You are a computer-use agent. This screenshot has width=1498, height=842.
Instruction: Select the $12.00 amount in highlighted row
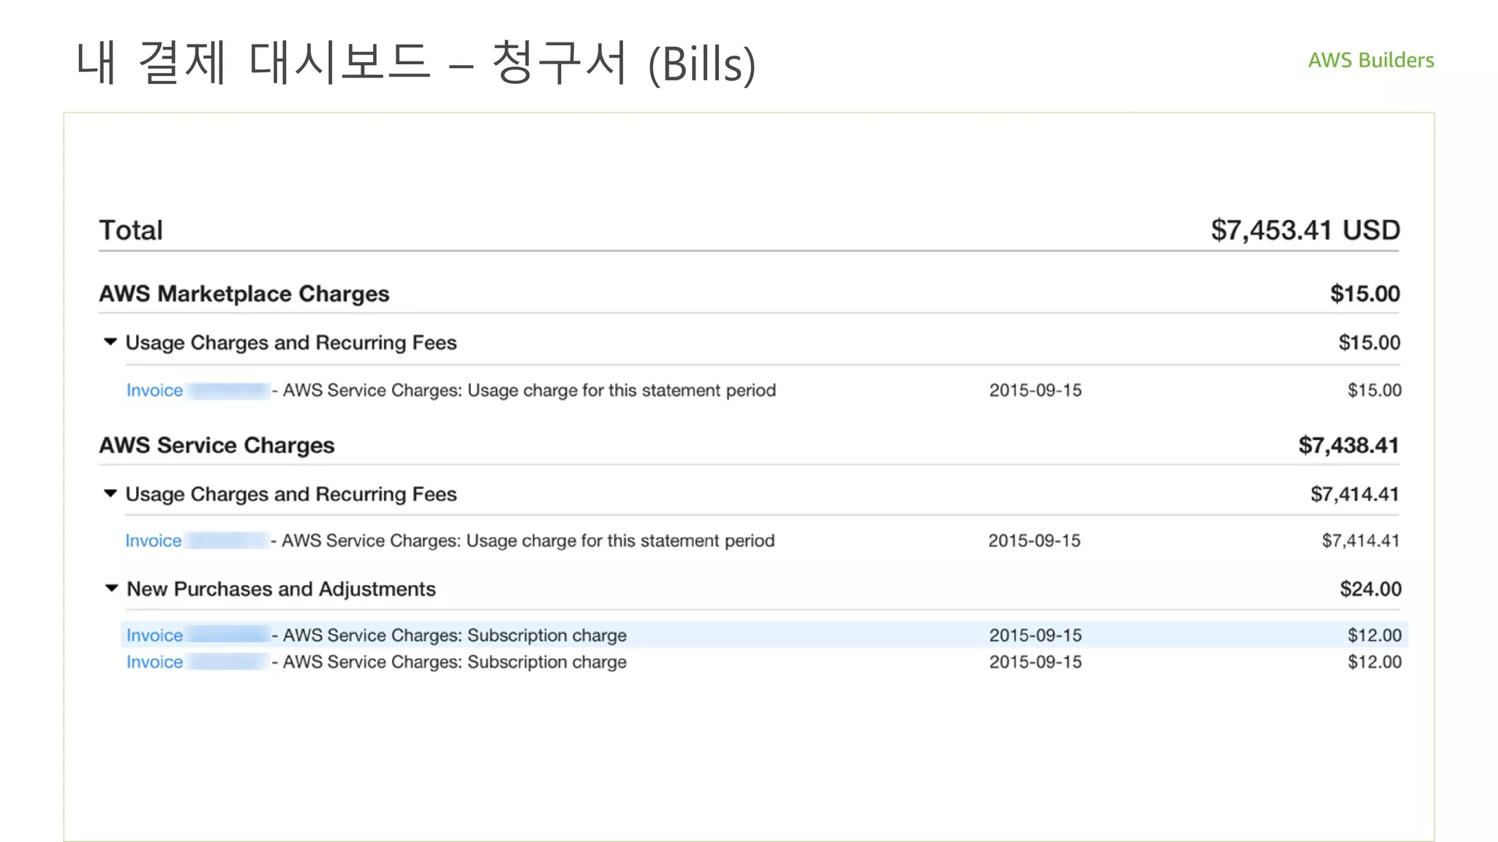pyautogui.click(x=1375, y=635)
